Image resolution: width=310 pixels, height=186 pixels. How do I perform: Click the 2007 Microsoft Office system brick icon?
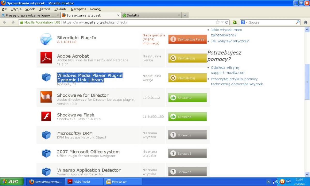[x=46, y=153]
